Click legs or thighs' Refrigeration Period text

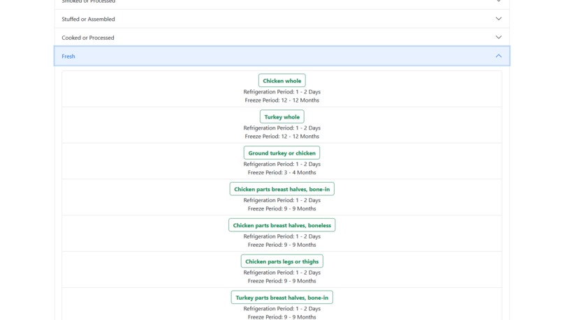tap(282, 273)
